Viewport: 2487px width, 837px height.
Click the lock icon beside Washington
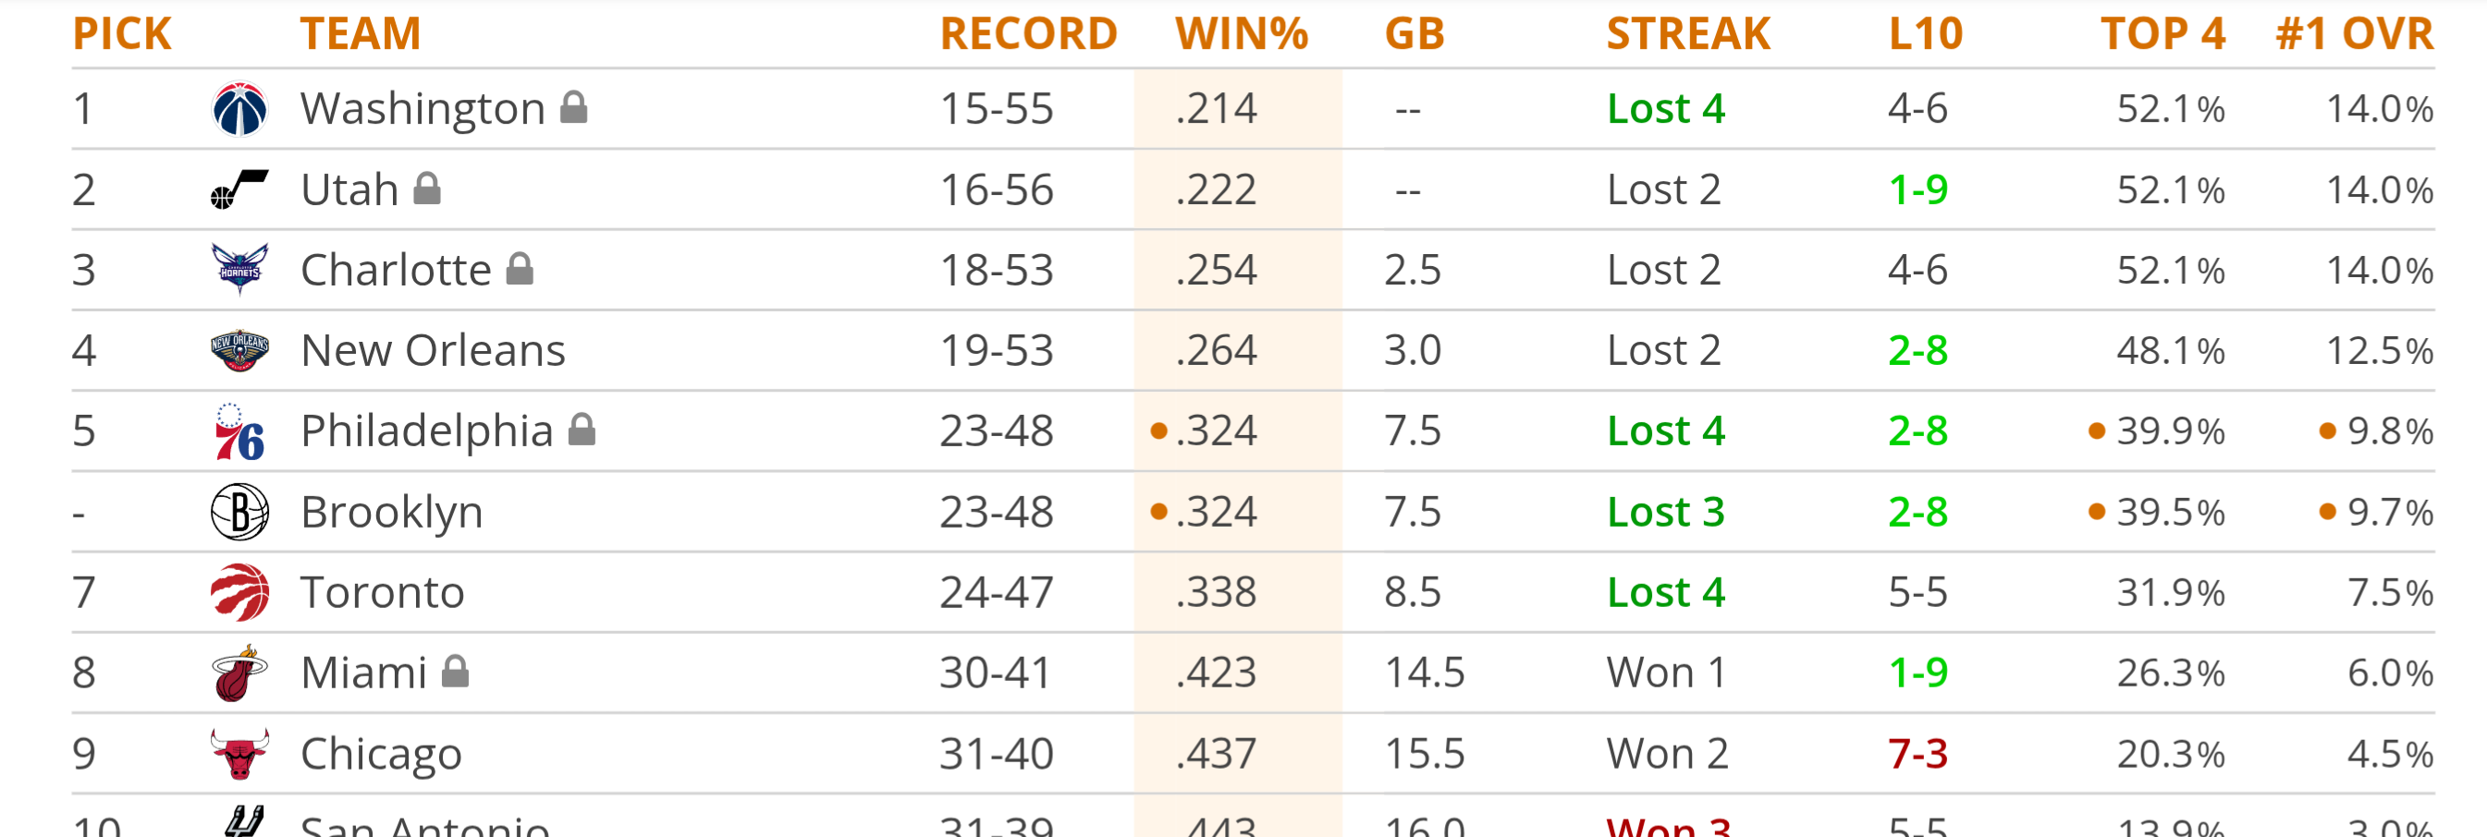574,107
